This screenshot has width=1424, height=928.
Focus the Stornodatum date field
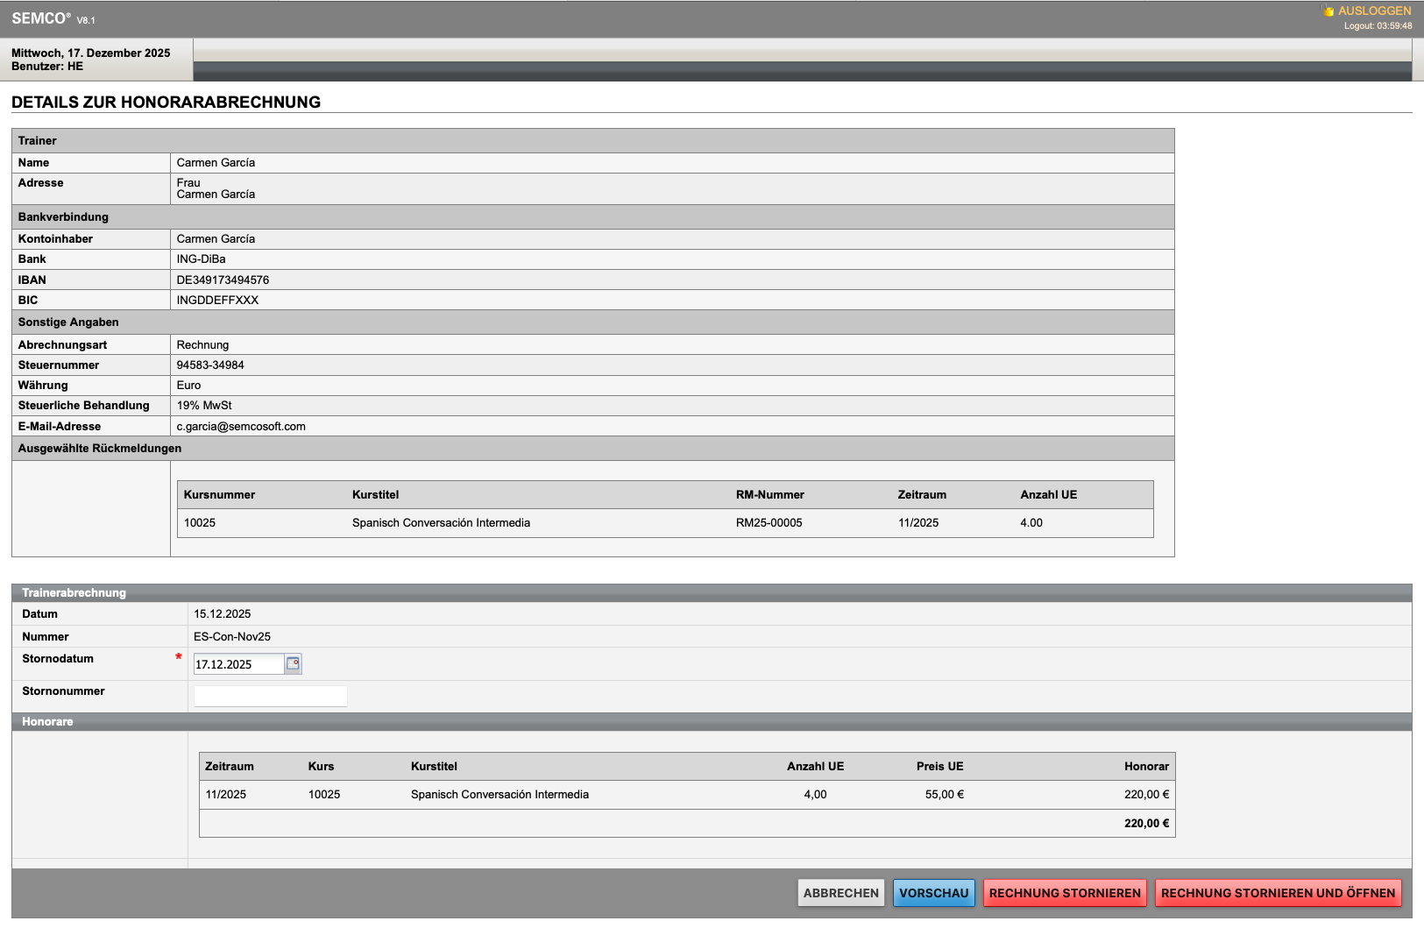point(237,664)
